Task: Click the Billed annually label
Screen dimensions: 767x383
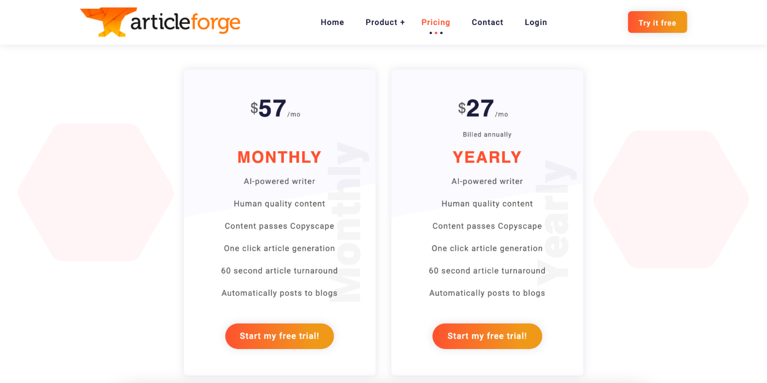Action: coord(487,134)
